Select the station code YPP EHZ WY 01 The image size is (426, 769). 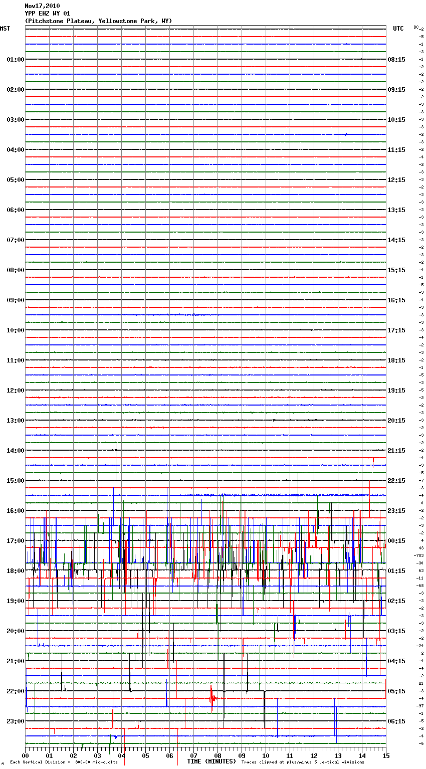click(x=48, y=14)
